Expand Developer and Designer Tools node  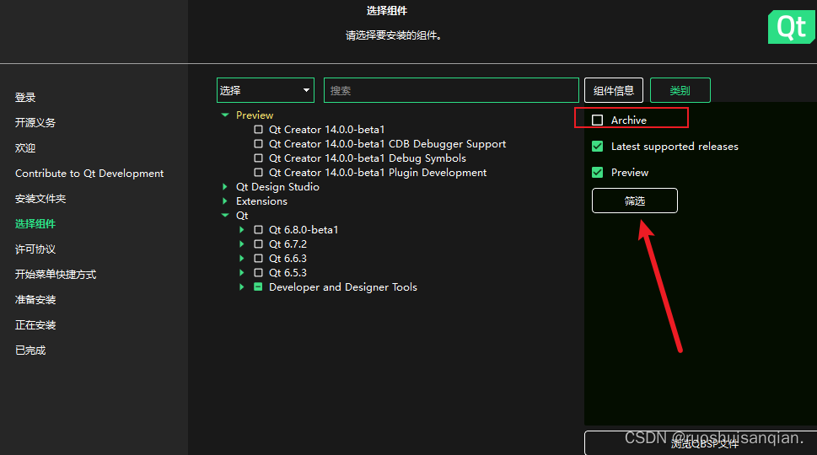[x=242, y=286]
